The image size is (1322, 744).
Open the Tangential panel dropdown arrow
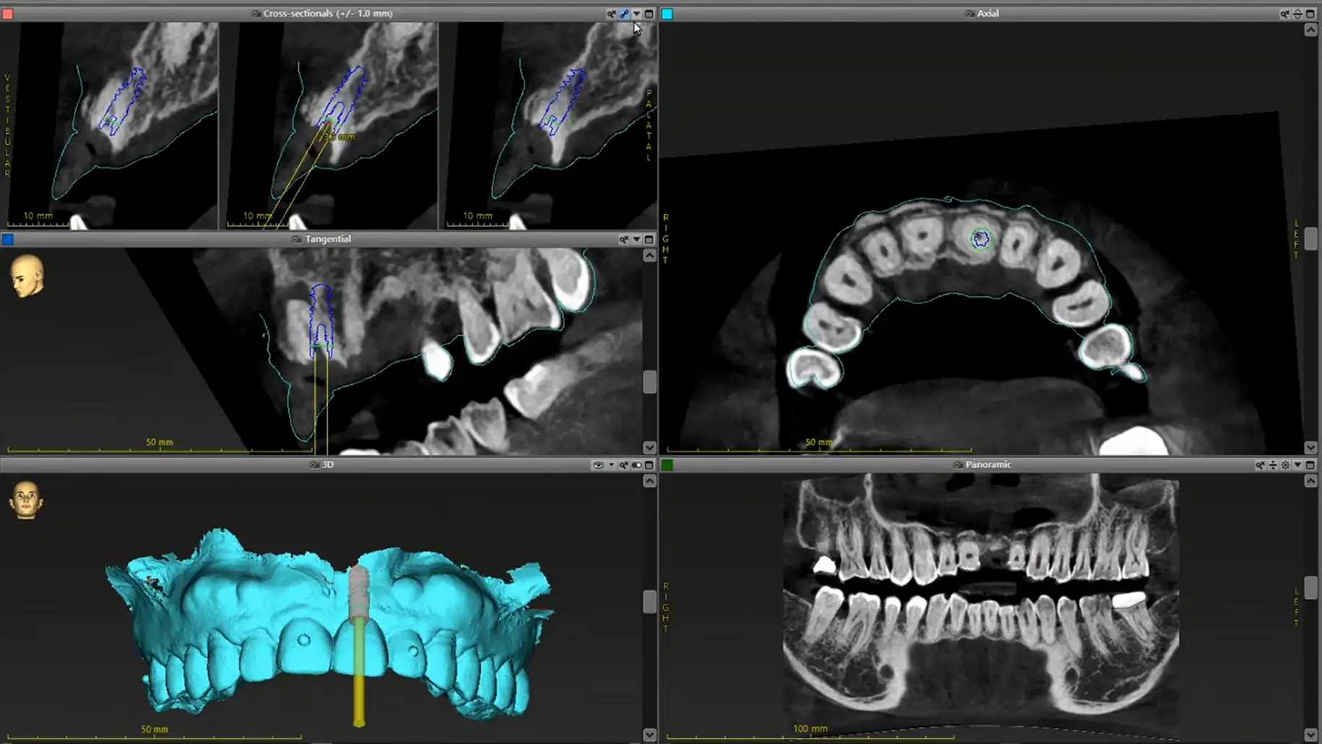click(x=636, y=239)
